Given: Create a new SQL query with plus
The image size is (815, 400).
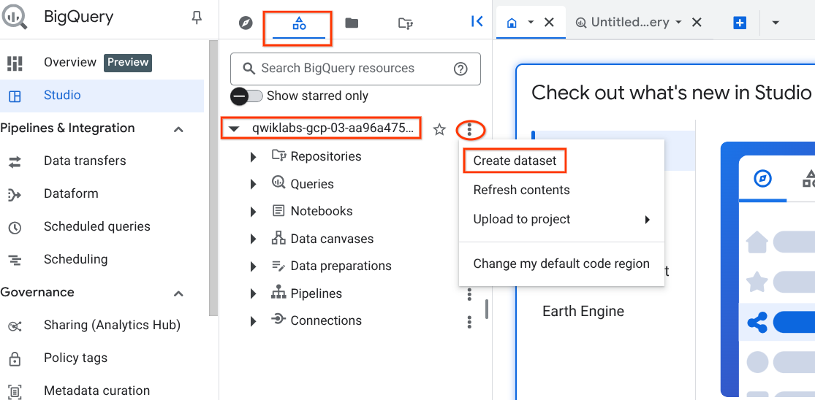Looking at the screenshot, I should click(740, 23).
